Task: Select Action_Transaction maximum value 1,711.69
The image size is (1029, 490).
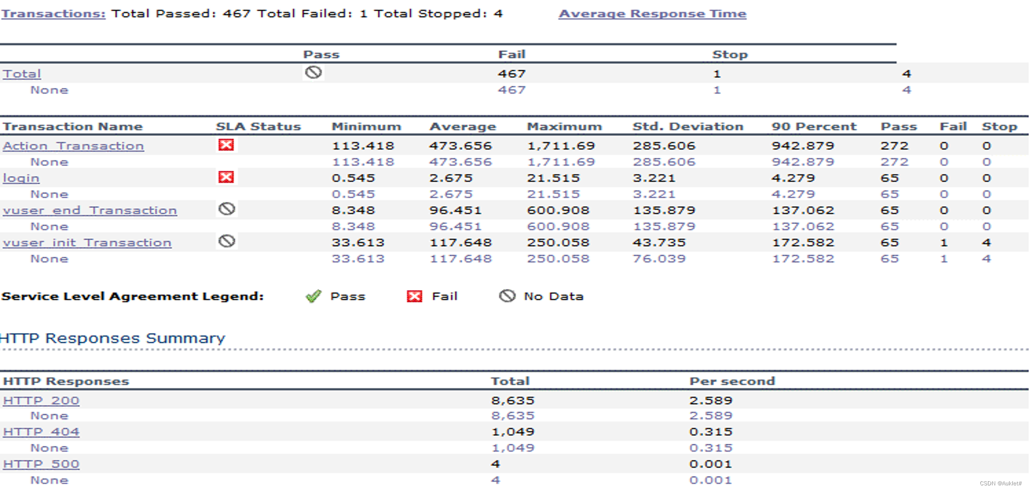Action: (561, 146)
